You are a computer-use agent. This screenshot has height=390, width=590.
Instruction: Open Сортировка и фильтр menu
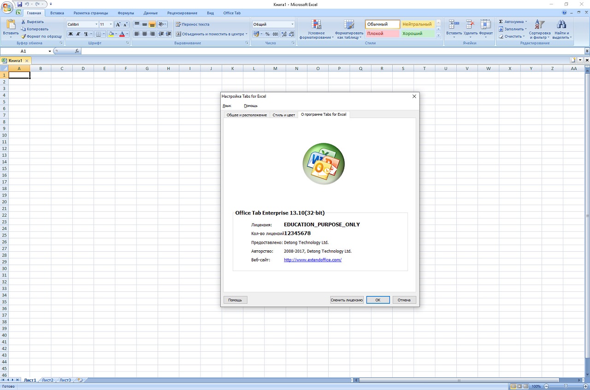(539, 29)
